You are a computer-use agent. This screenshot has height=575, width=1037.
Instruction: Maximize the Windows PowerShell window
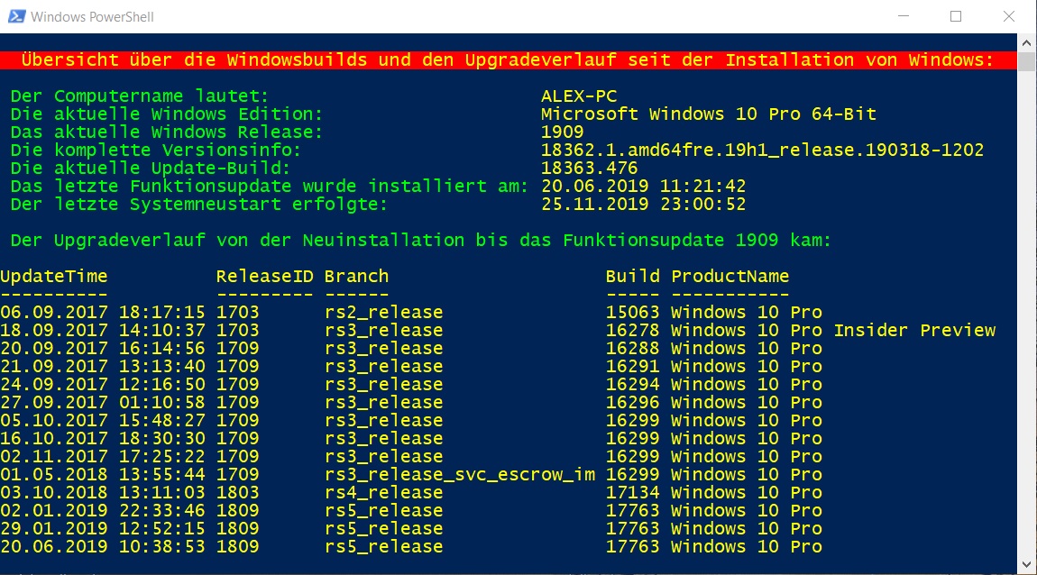click(956, 16)
